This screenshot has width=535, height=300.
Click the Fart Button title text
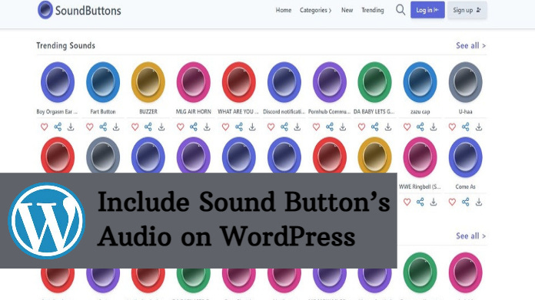coord(103,112)
